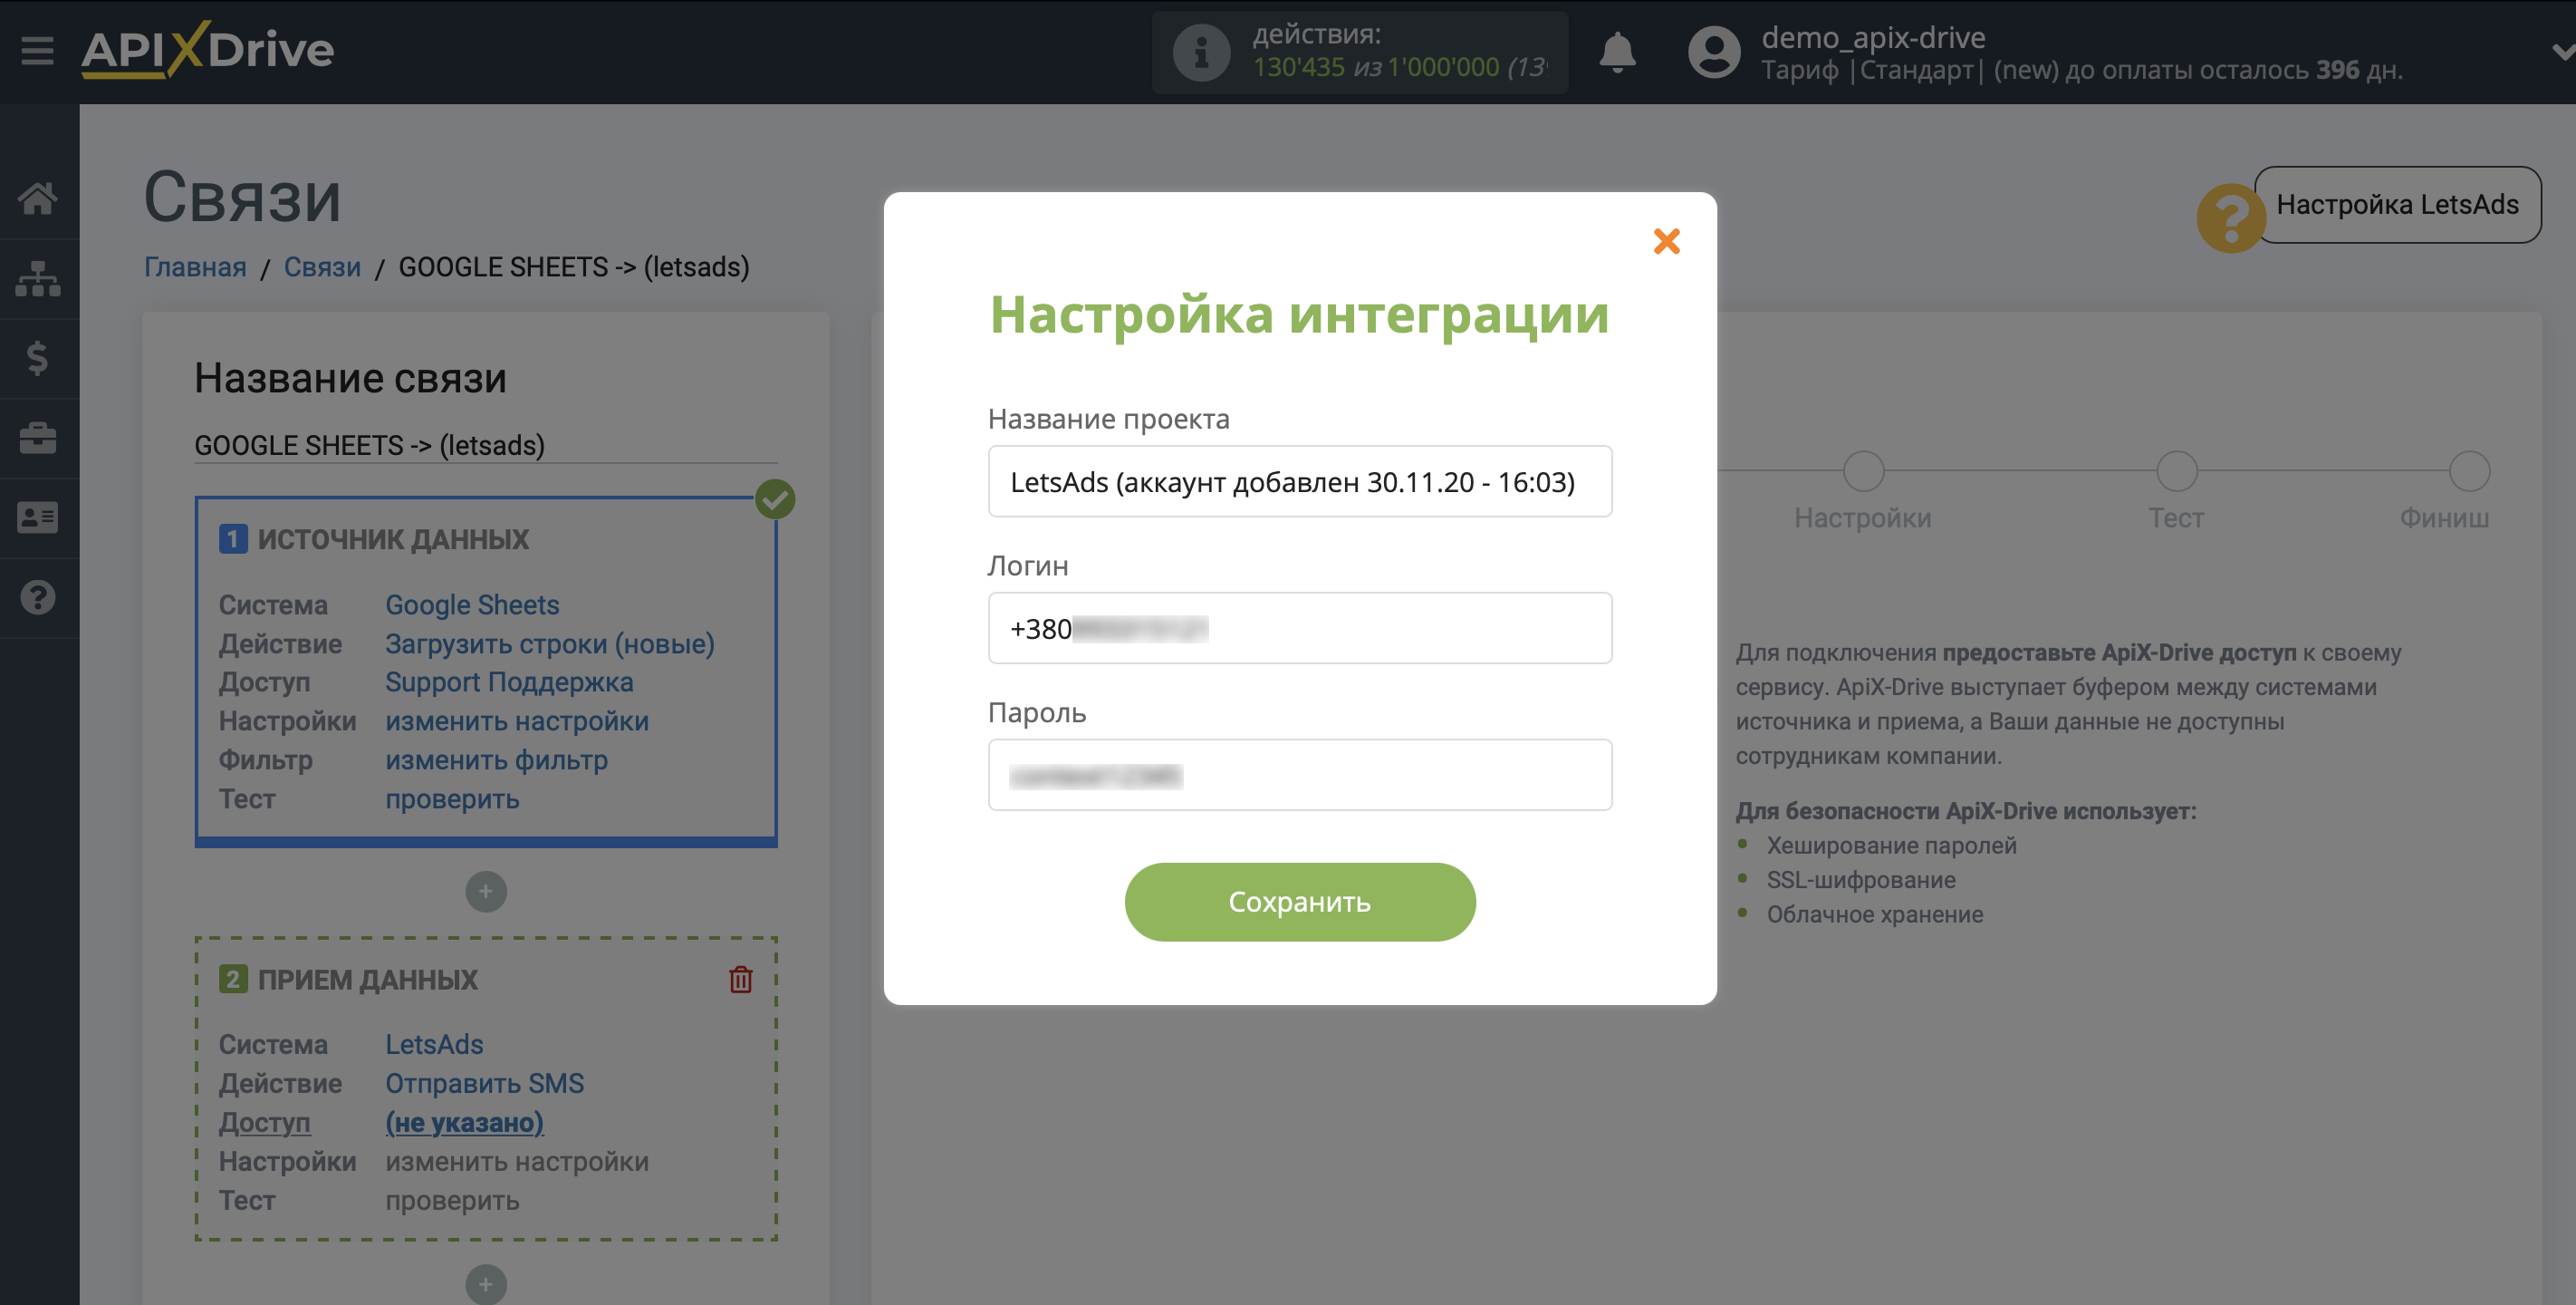Screen dimensions: 2576x1305
Task: Click the ИСТОЧНИК ДАННЫХ heading
Action: pos(393,539)
